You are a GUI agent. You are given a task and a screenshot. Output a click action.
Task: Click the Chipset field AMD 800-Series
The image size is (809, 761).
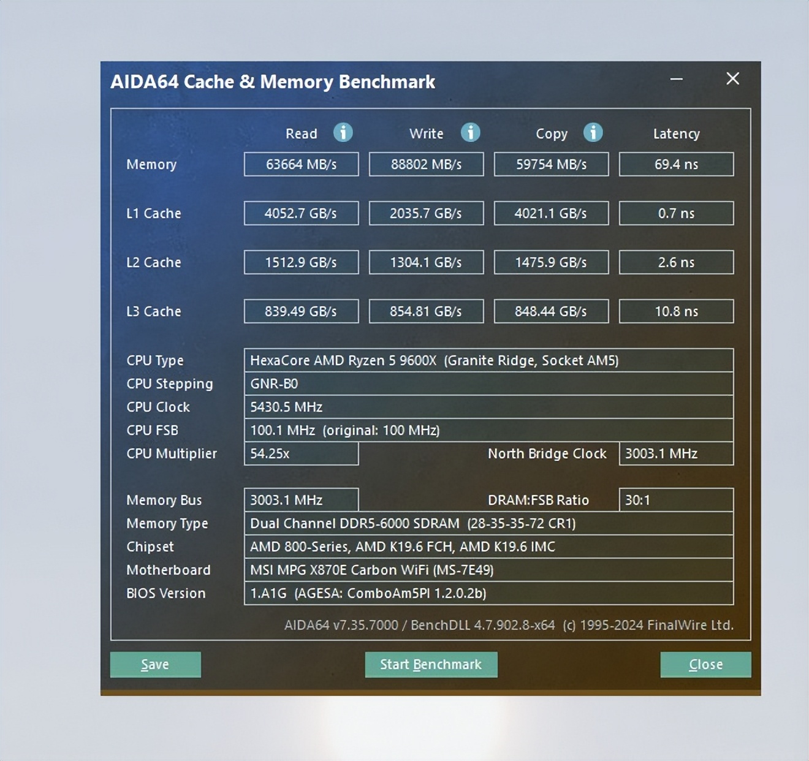[x=488, y=547]
